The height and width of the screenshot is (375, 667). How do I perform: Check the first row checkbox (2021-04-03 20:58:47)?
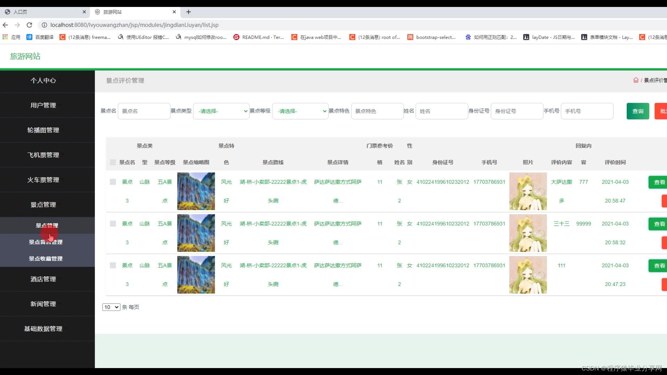click(113, 182)
